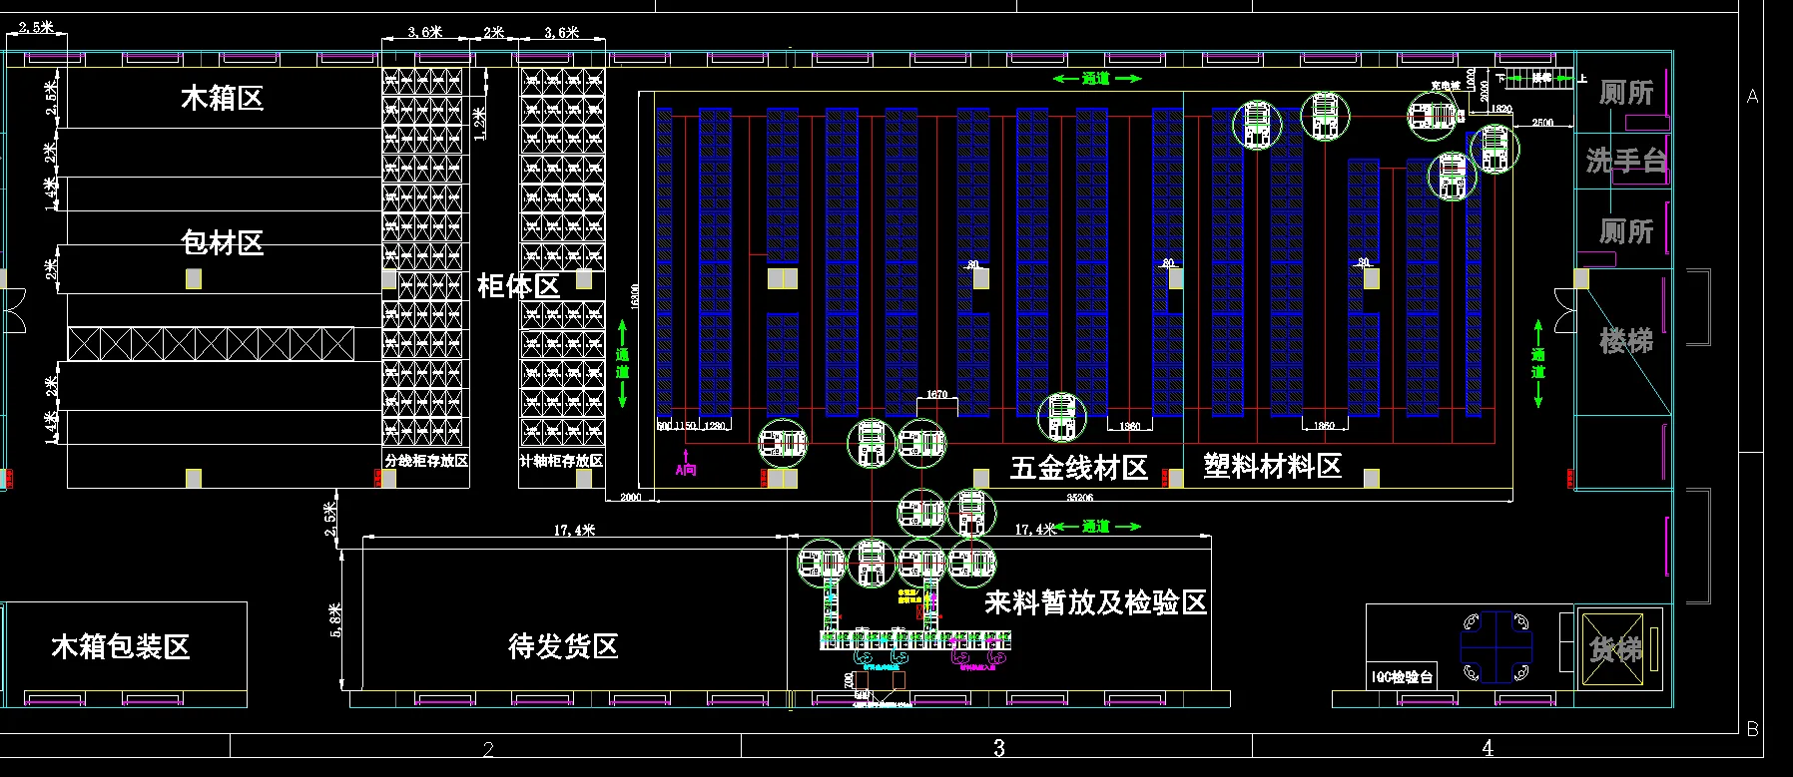Screen dimensions: 1793x777
Task: Click grid column number 2
Action: pyautogui.click(x=488, y=750)
